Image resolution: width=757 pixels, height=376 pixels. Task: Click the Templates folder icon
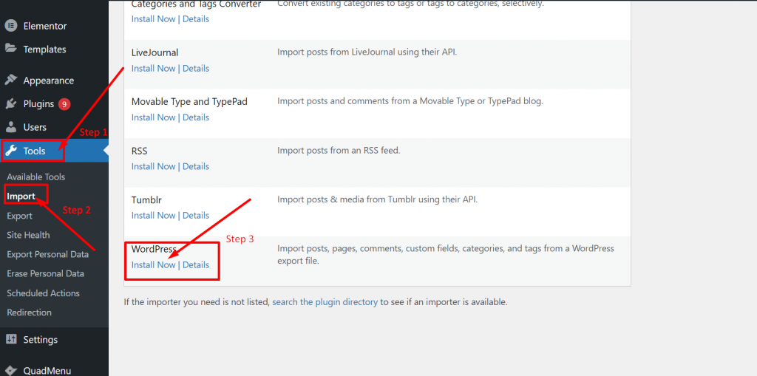click(11, 49)
